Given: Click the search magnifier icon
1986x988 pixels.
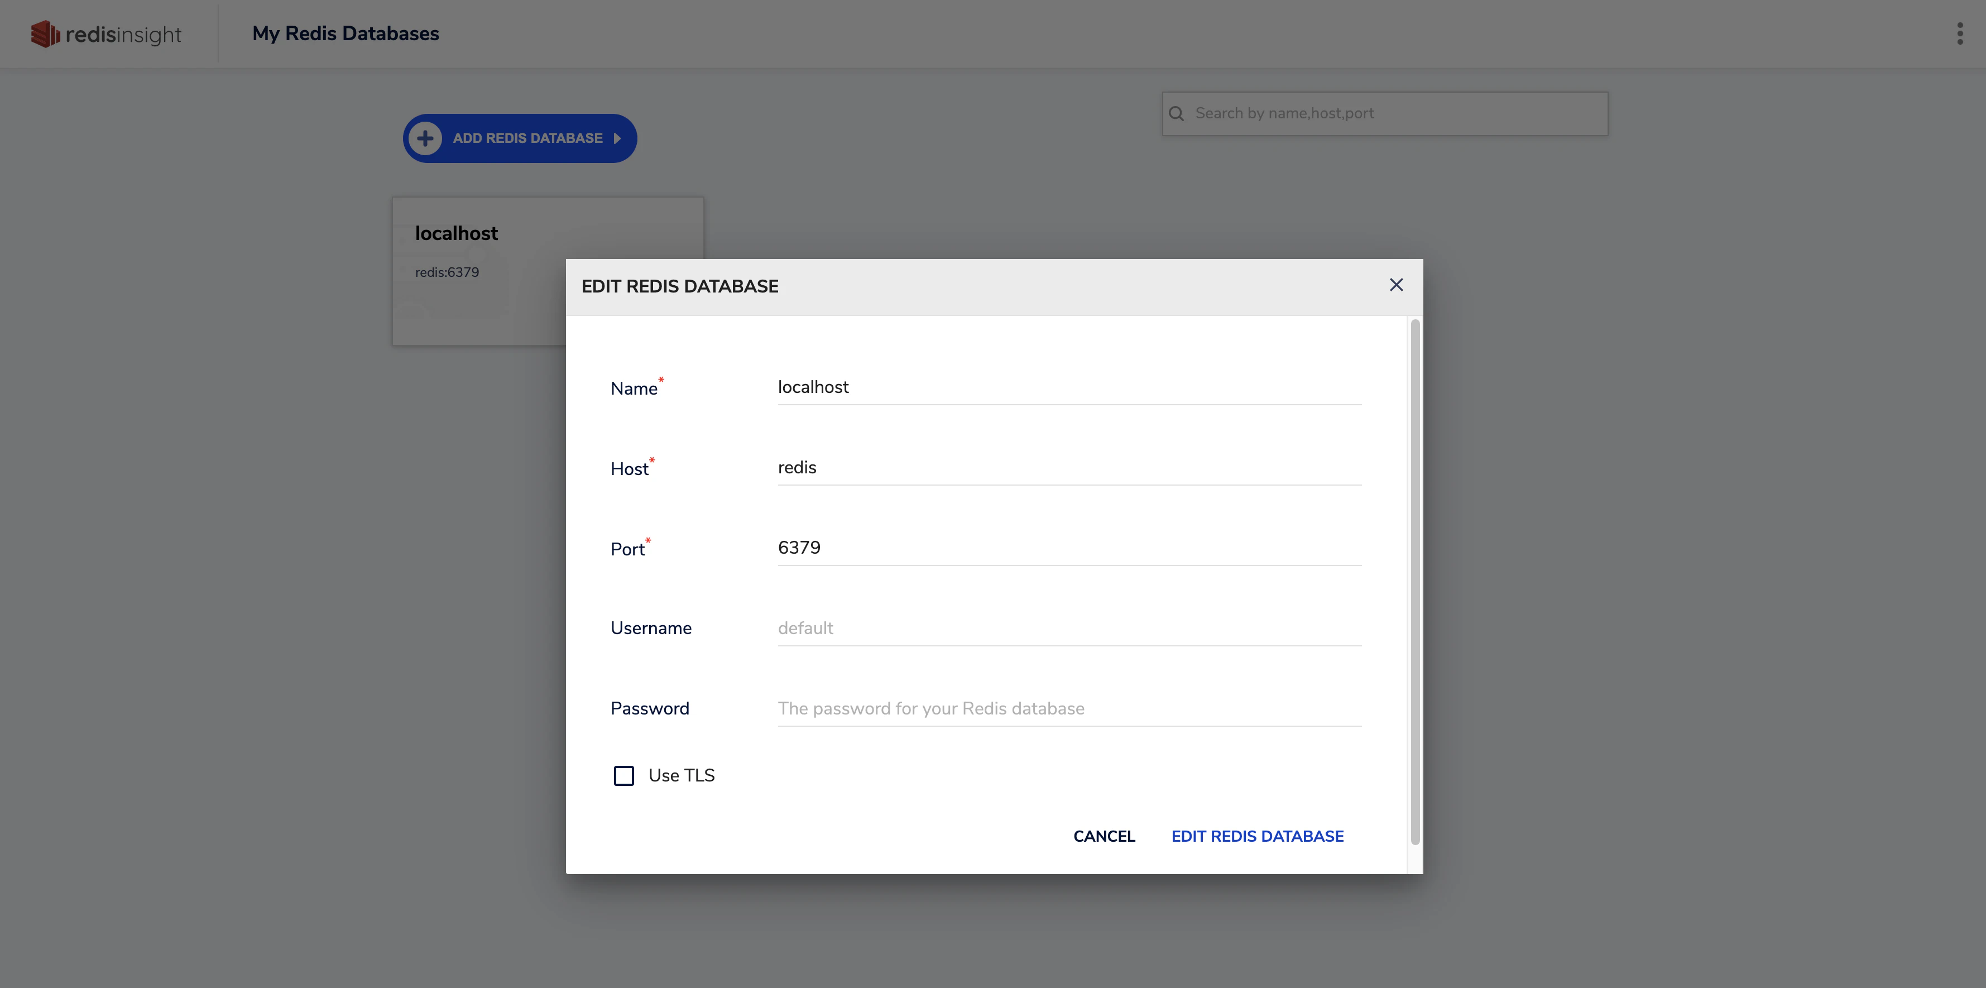Looking at the screenshot, I should tap(1176, 114).
